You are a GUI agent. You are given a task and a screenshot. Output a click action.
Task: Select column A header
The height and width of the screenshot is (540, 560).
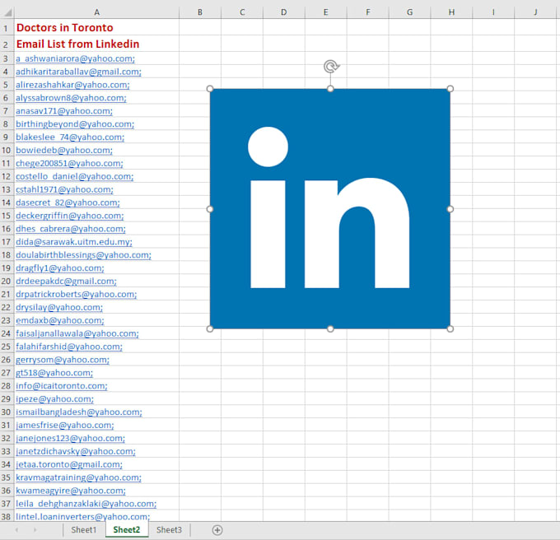[x=96, y=12]
